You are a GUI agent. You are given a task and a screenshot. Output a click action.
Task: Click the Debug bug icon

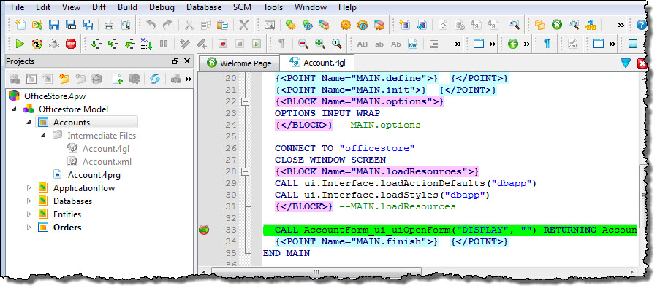pyautogui.click(x=54, y=44)
